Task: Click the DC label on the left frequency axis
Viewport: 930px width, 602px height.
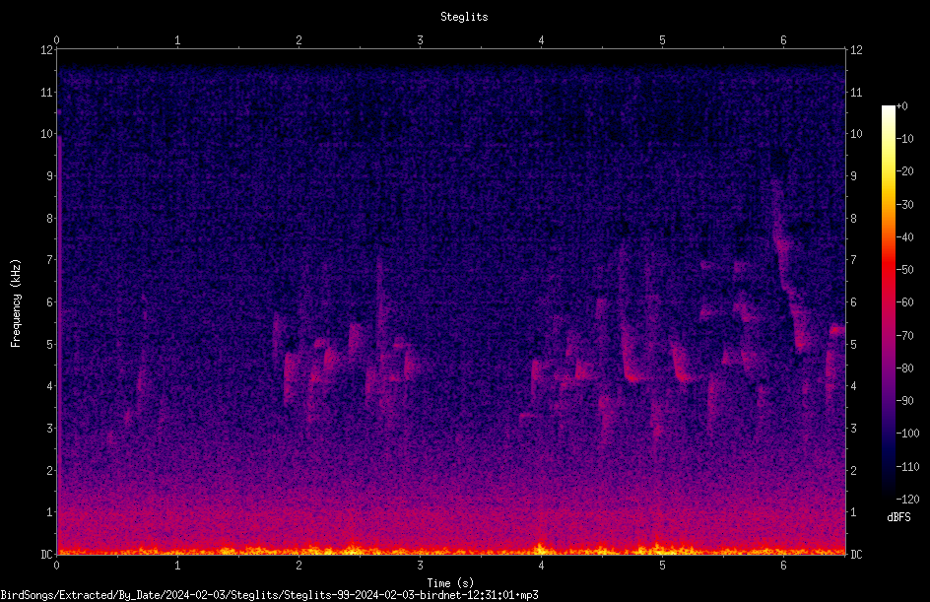Action: click(x=46, y=554)
